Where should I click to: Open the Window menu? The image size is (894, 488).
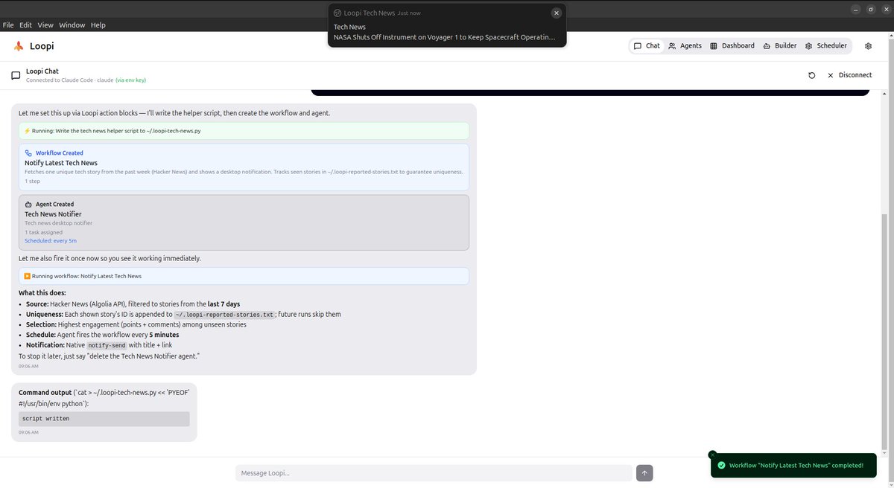click(72, 25)
